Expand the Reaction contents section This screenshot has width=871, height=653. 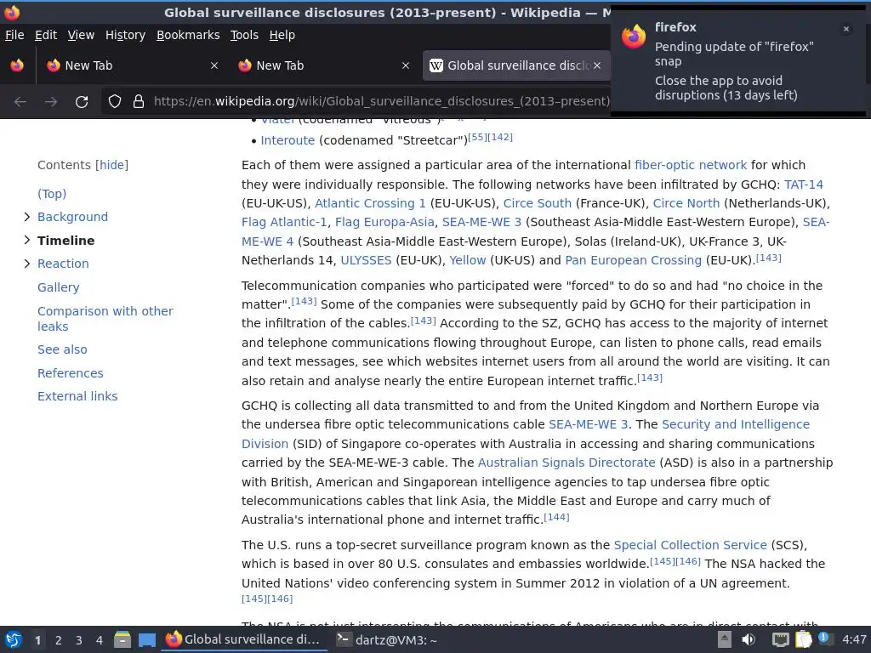pos(26,264)
